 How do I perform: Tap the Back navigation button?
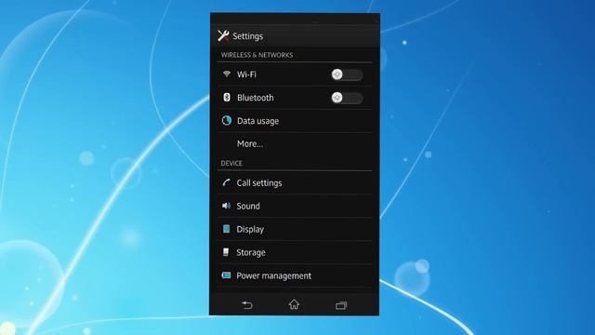coord(247,305)
